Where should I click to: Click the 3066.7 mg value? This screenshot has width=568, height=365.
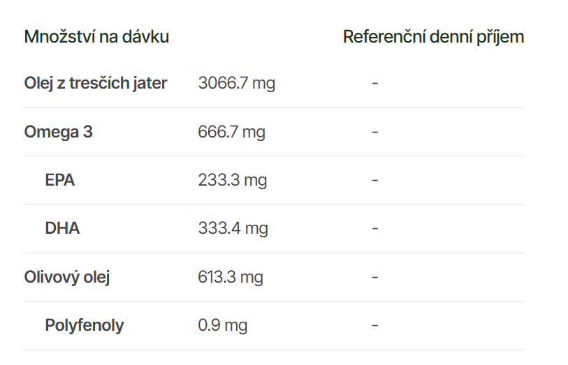237,84
